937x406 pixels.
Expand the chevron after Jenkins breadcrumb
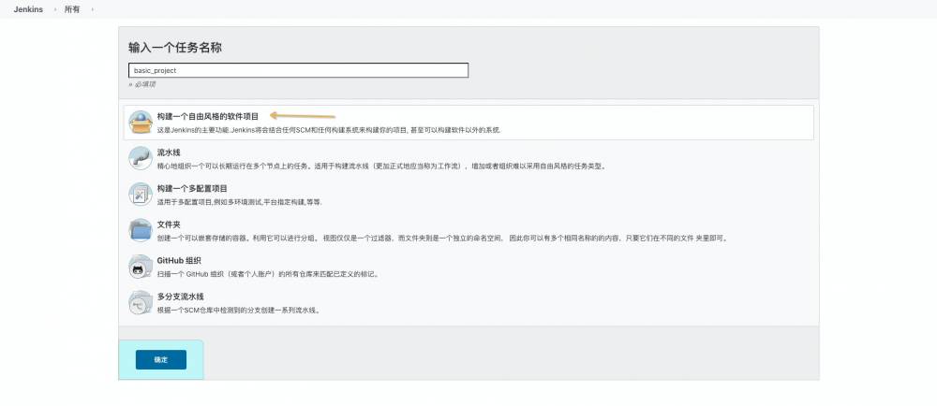(53, 9)
